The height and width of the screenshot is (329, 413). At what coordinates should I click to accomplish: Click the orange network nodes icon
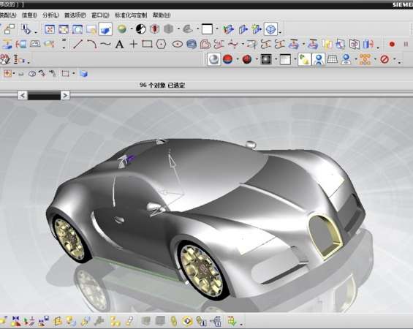tap(365, 59)
